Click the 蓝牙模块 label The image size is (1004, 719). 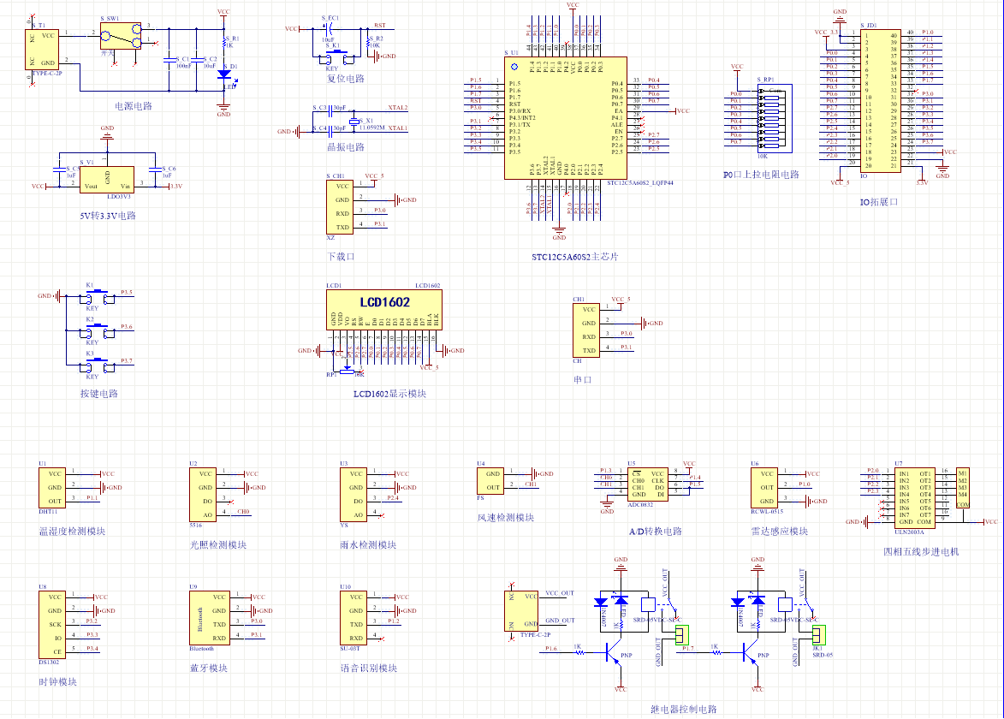208,668
